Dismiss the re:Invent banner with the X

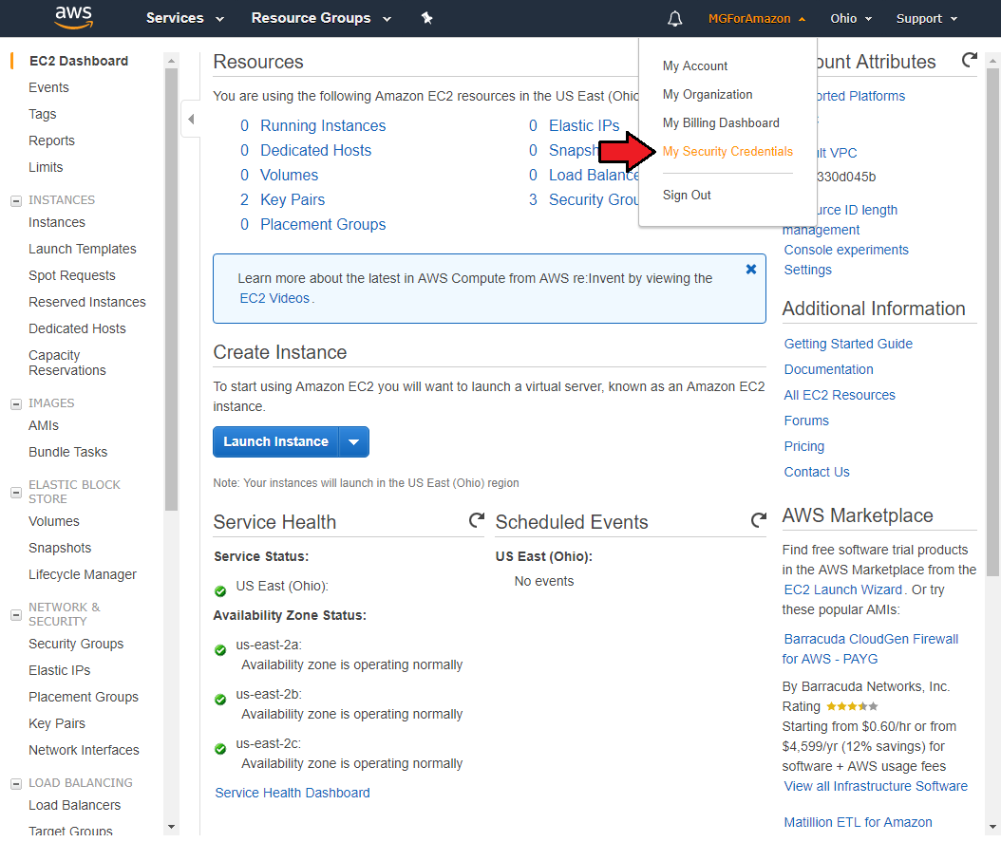(751, 270)
